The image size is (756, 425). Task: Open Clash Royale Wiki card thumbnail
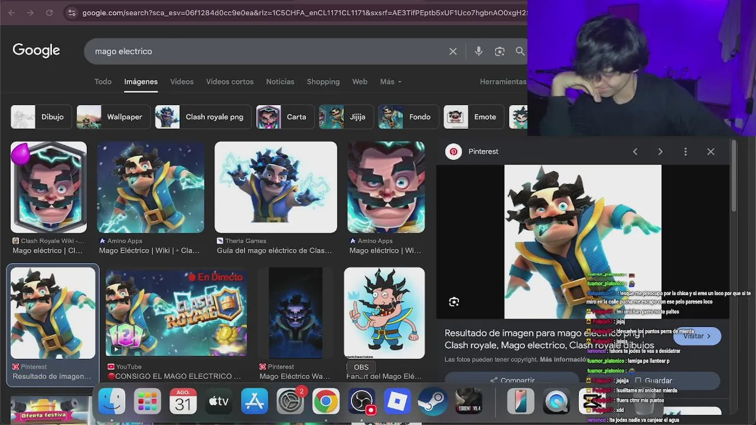point(48,187)
